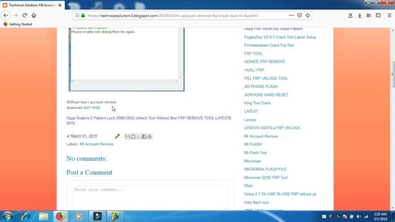
Task: Toggle the sidebars view icon
Action: tap(378, 15)
